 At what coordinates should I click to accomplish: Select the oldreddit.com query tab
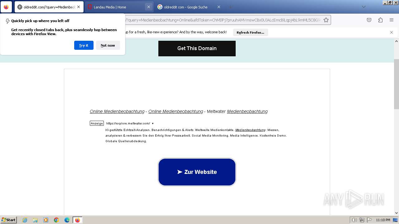(49, 7)
